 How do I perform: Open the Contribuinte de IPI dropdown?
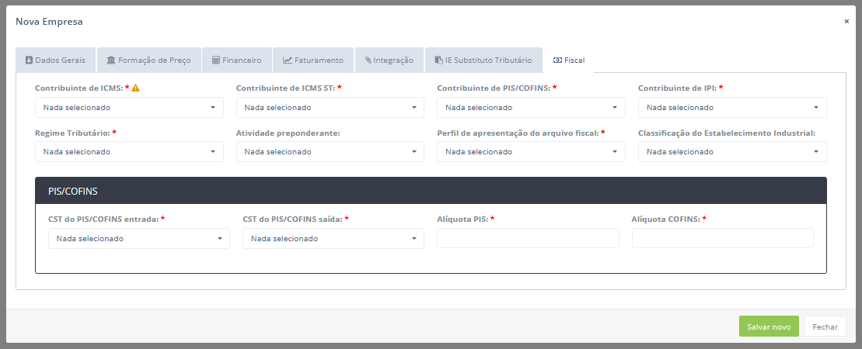click(732, 108)
